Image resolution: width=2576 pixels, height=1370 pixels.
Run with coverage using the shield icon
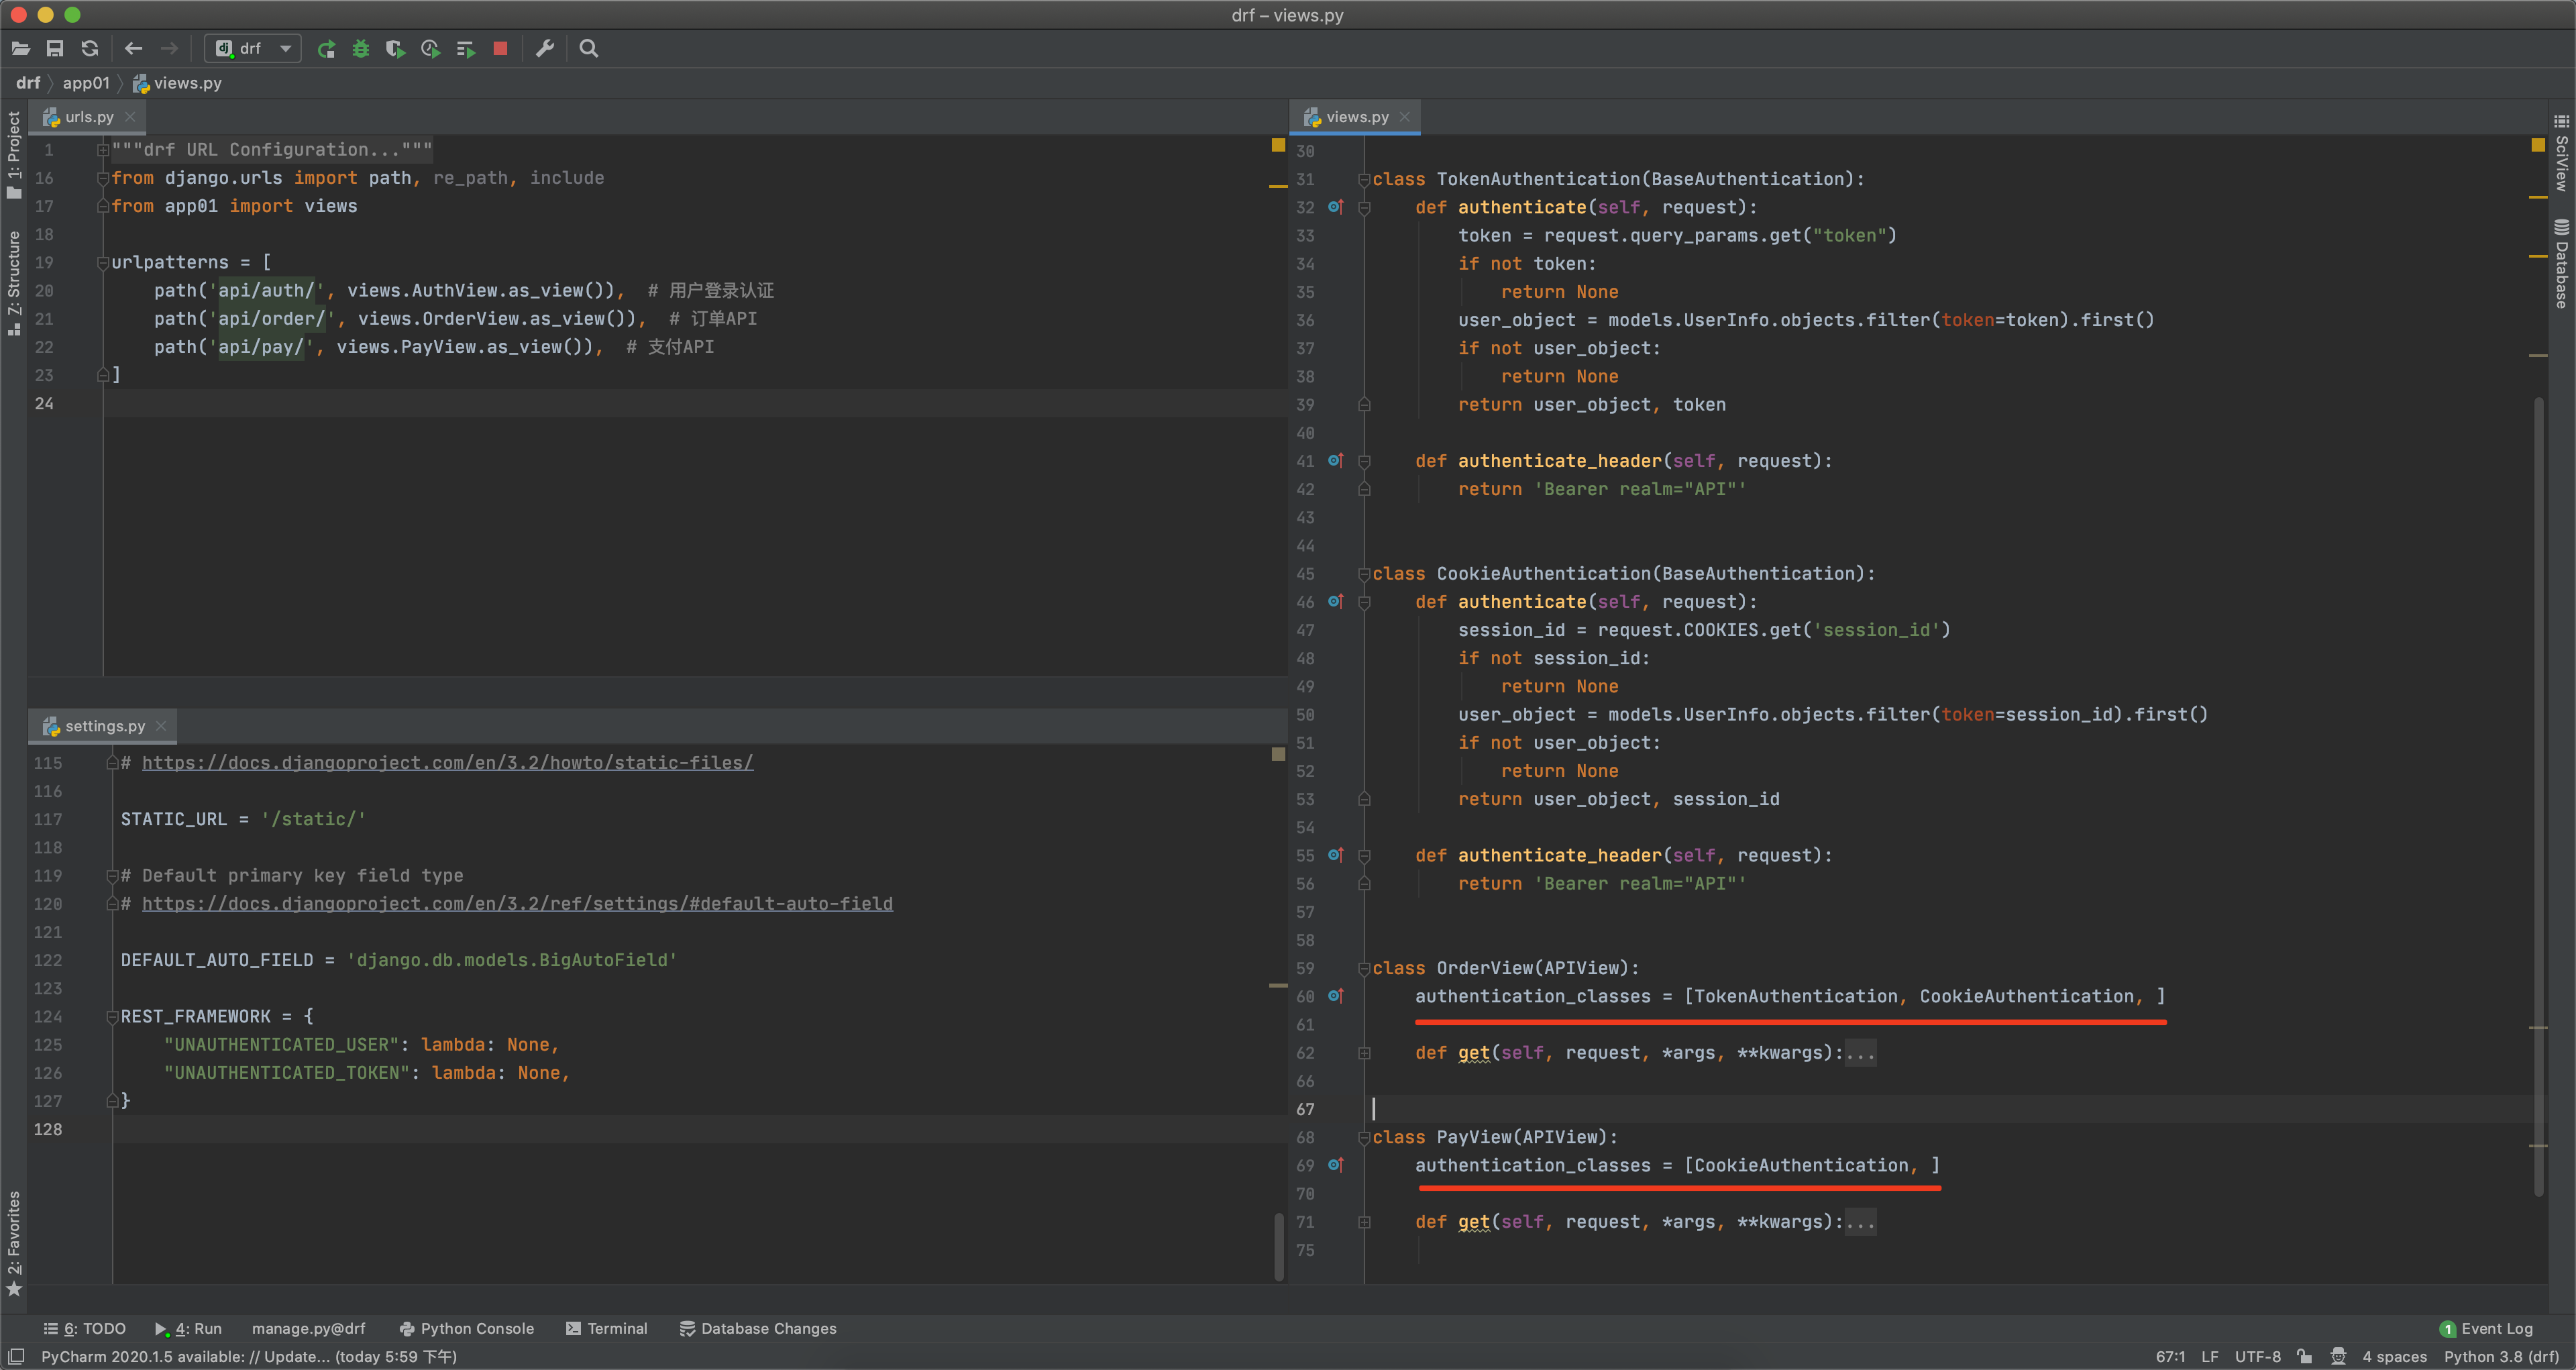(x=395, y=48)
